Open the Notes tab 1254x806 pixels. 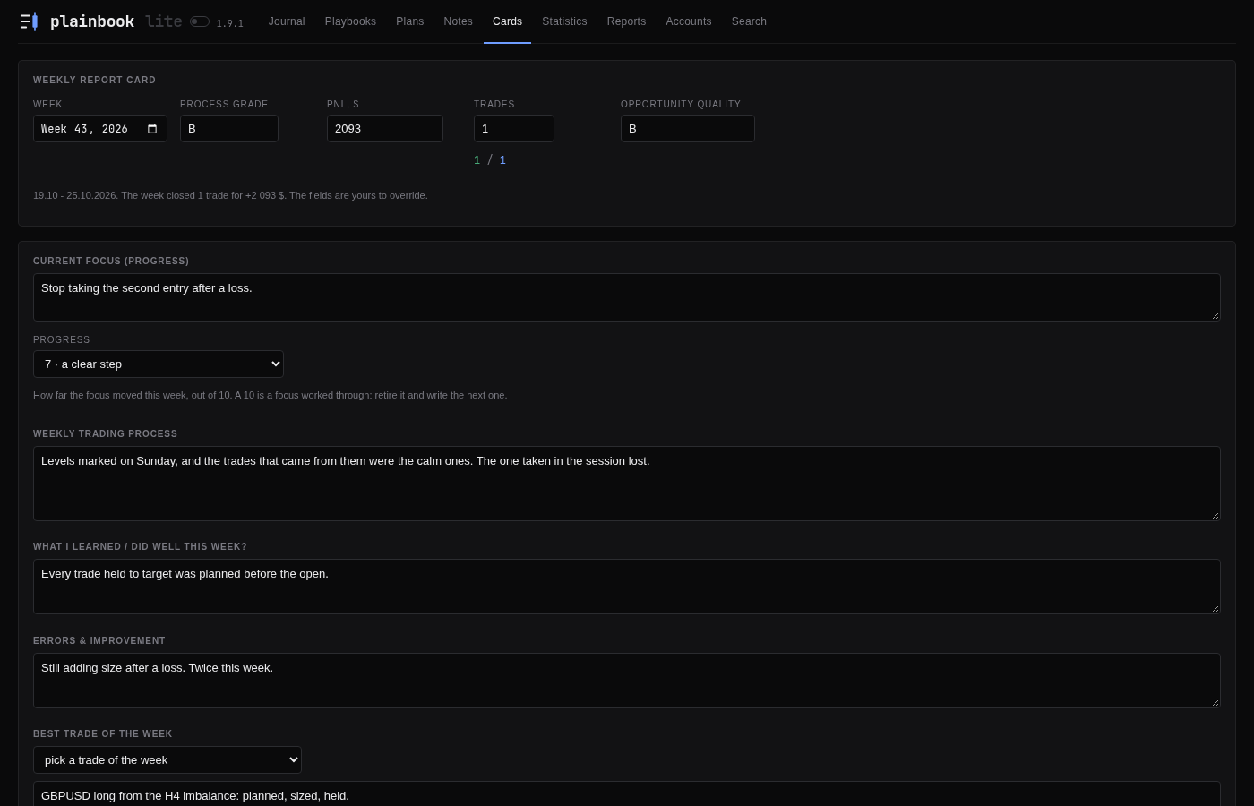pos(459,21)
